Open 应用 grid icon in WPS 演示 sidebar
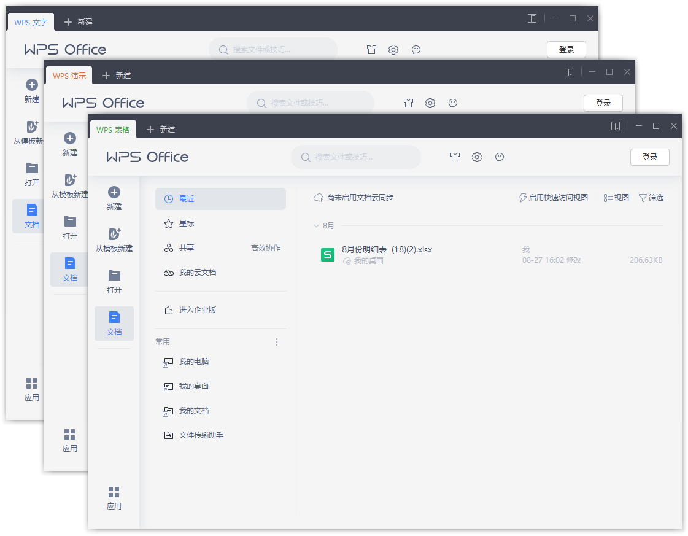Viewport: 688px width, 536px height. pos(70,434)
